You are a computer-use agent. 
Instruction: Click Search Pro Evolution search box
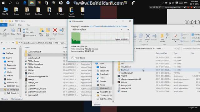click(191, 49)
